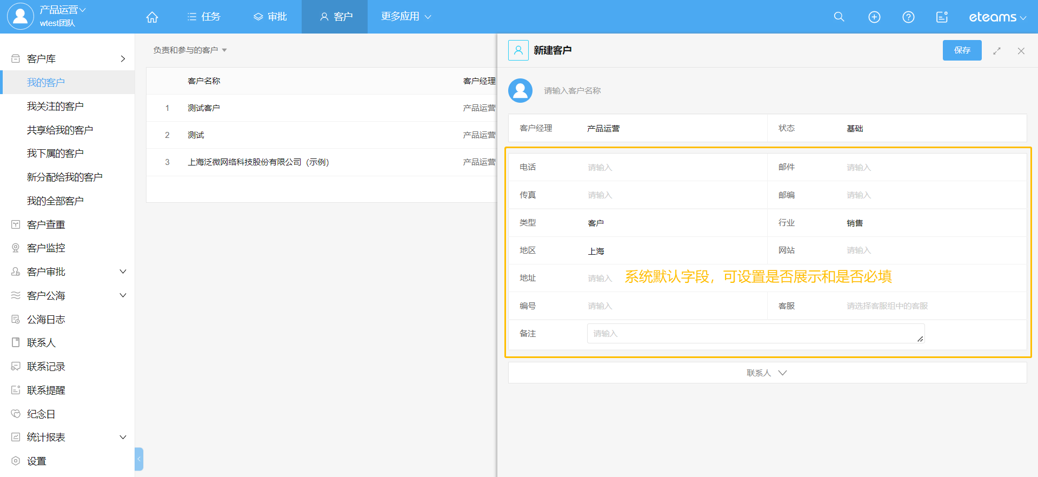Click the 备注 text area
Viewport: 1038px width, 477px height.
coord(755,334)
